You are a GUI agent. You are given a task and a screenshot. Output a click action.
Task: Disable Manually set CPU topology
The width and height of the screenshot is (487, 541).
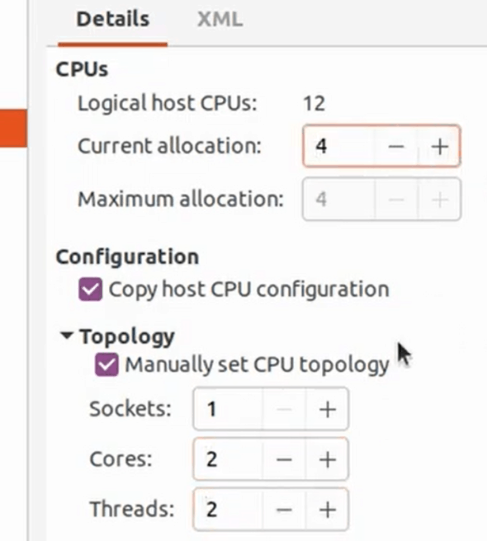[107, 365]
